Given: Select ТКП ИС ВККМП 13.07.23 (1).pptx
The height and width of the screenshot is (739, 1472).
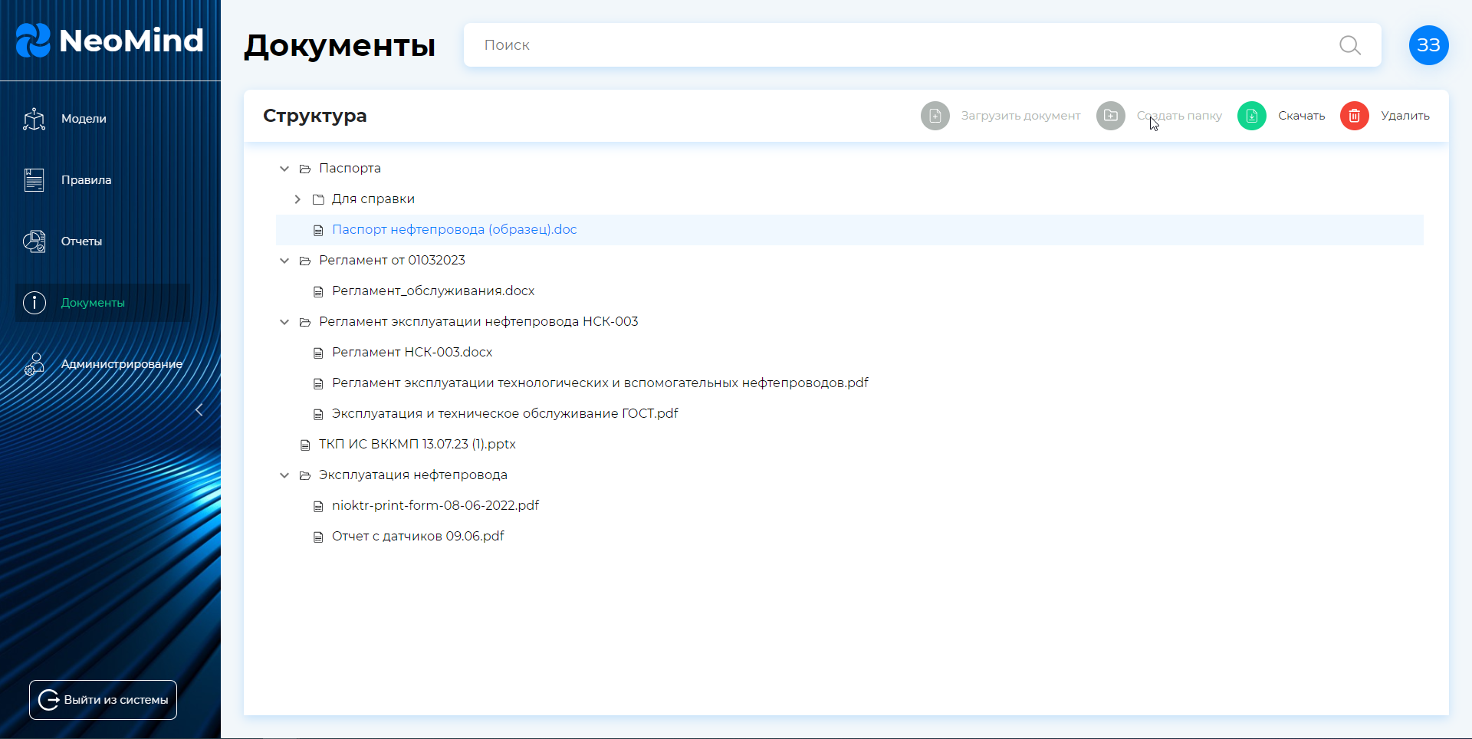Looking at the screenshot, I should (x=417, y=445).
